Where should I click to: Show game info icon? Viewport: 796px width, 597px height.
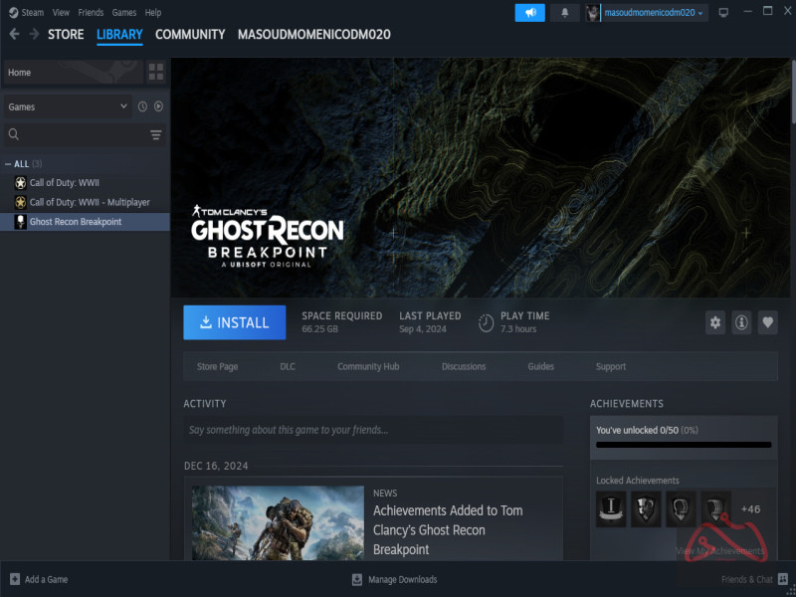coord(741,322)
